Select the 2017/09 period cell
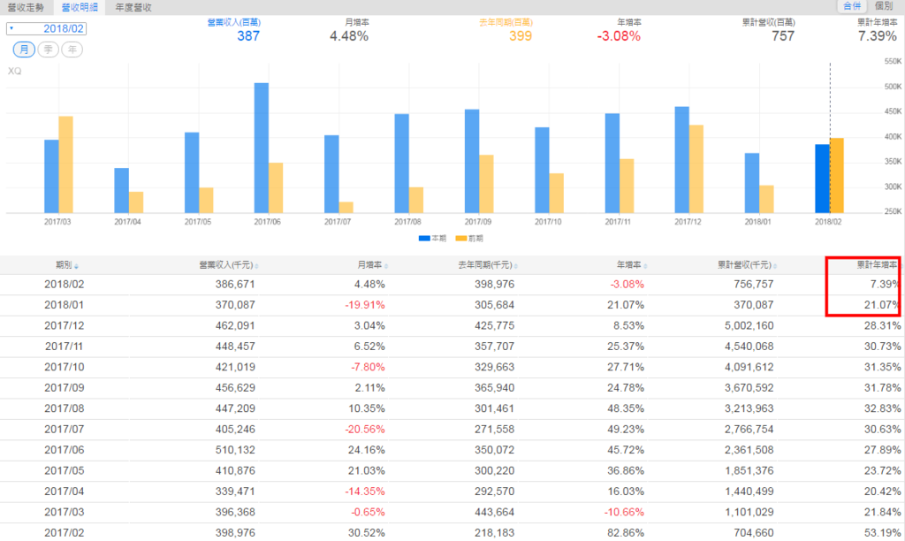The width and height of the screenshot is (905, 541). click(x=64, y=388)
